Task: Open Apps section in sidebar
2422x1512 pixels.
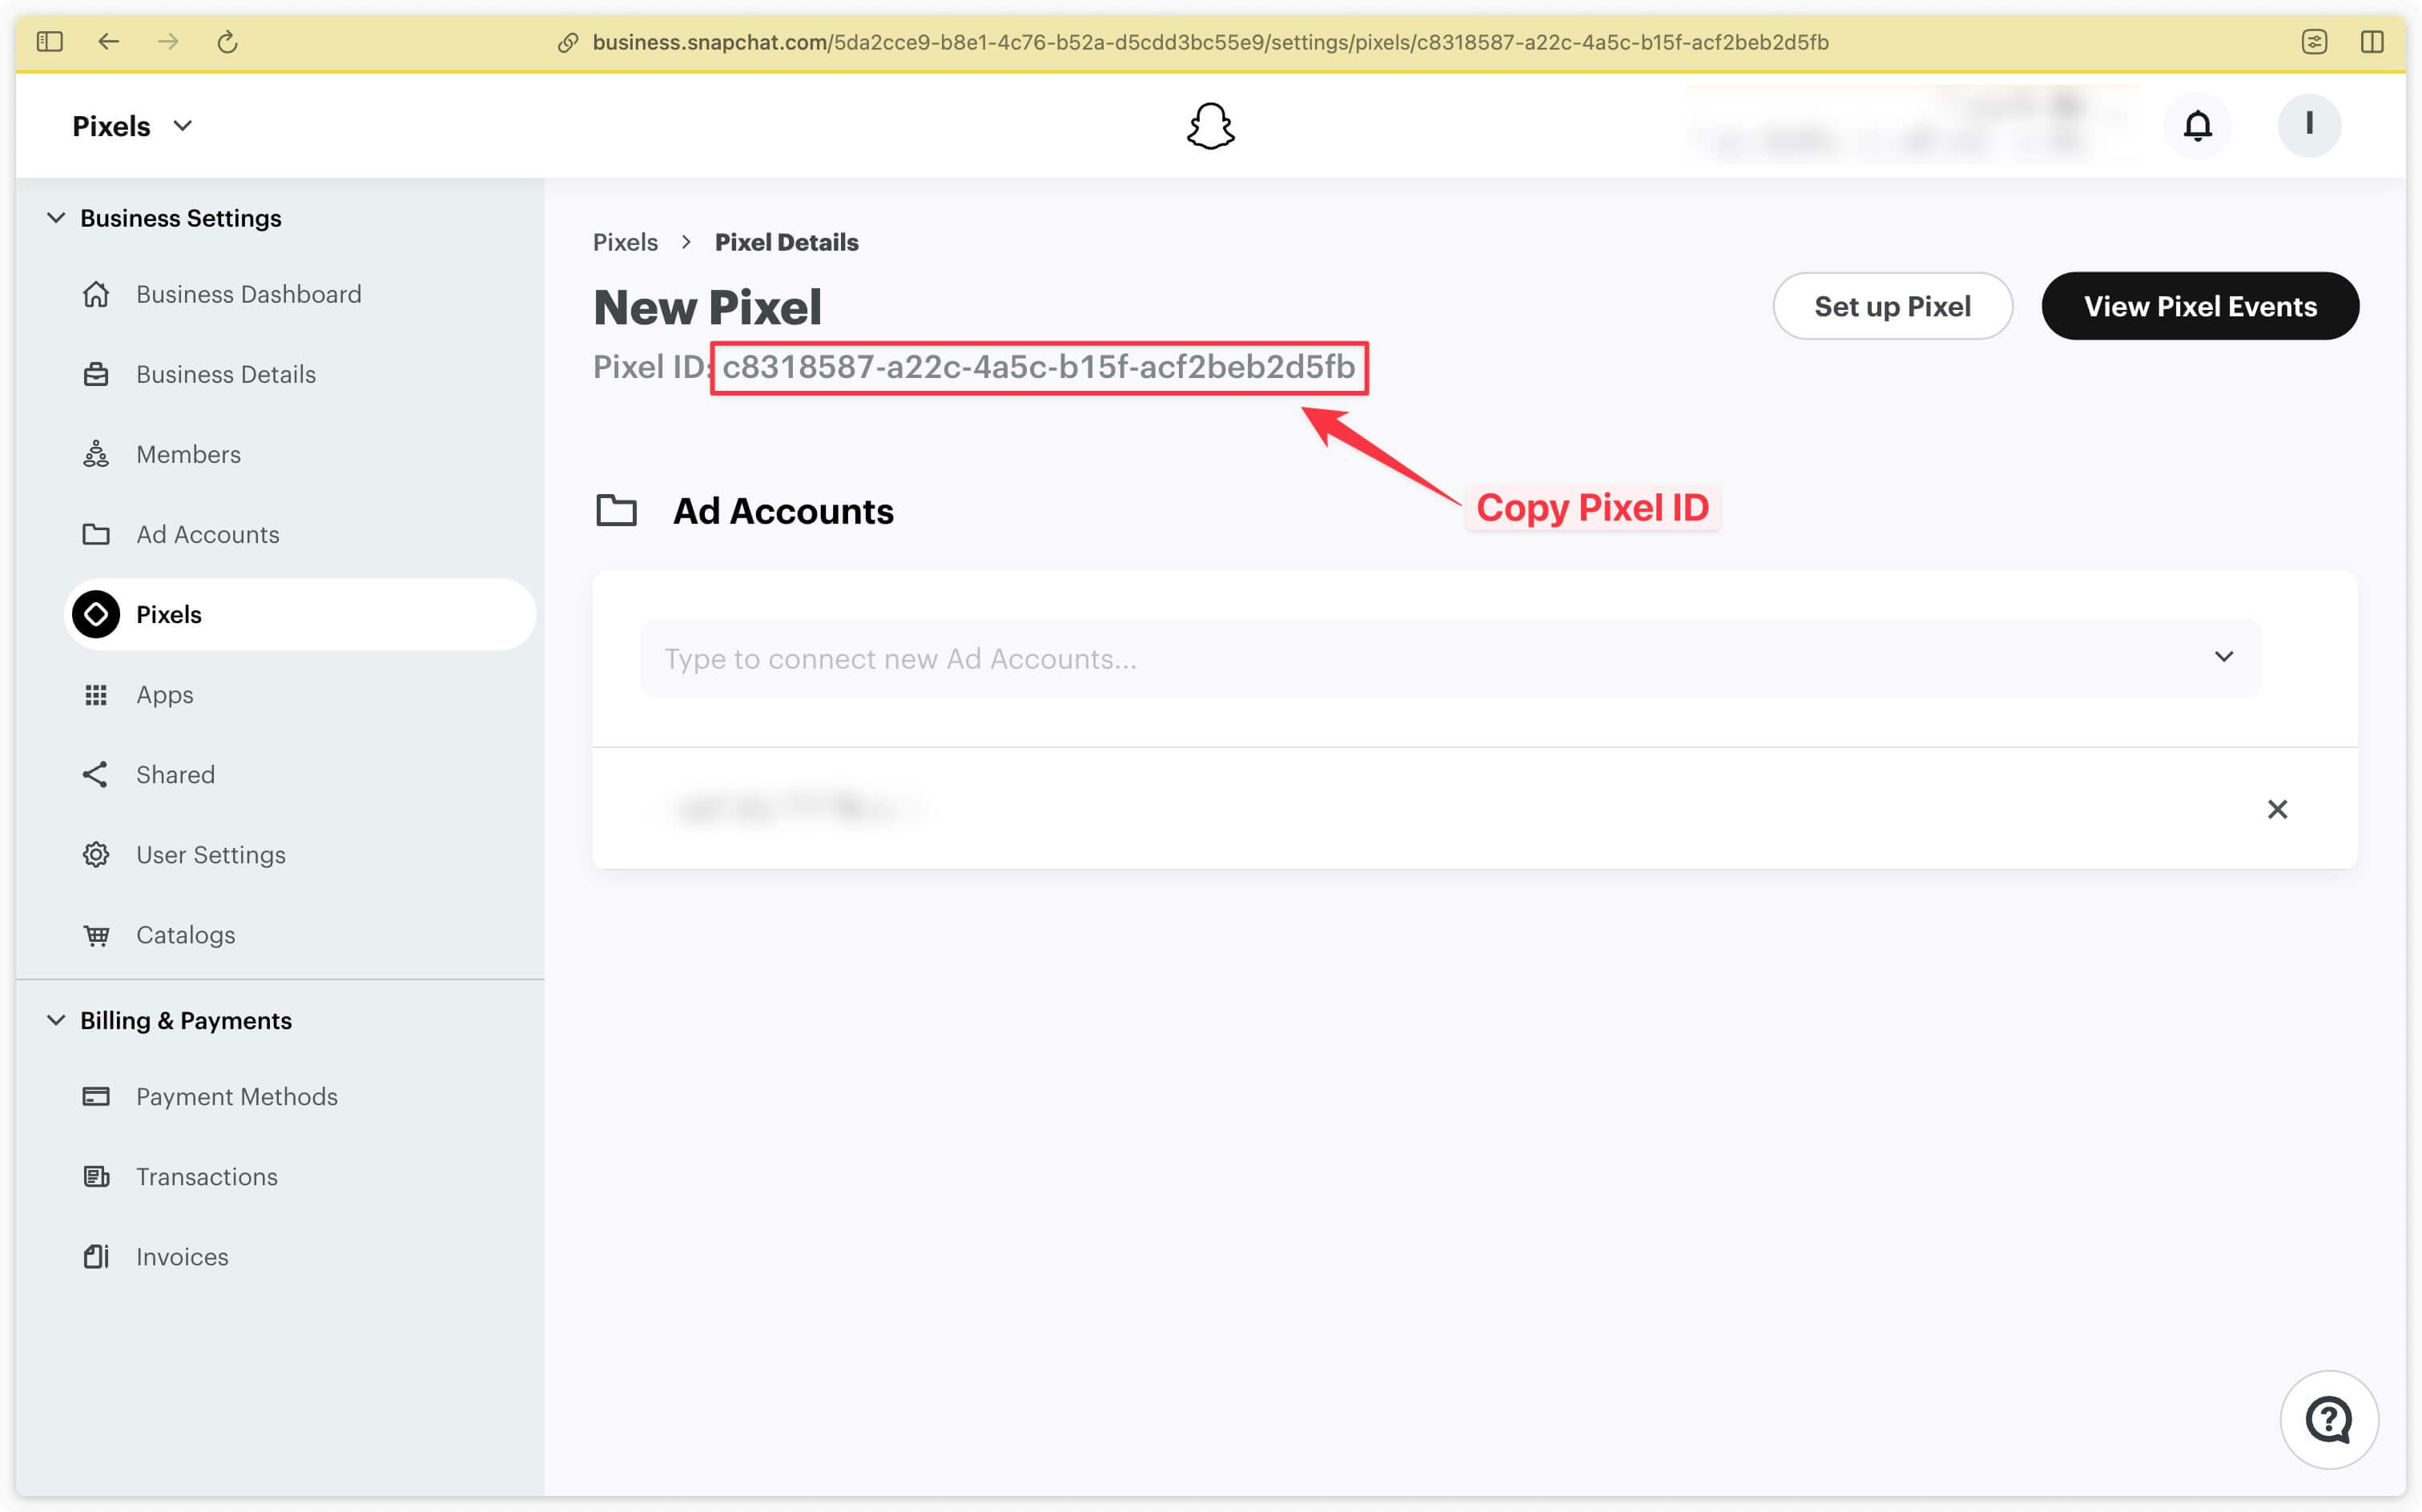Action: [163, 695]
